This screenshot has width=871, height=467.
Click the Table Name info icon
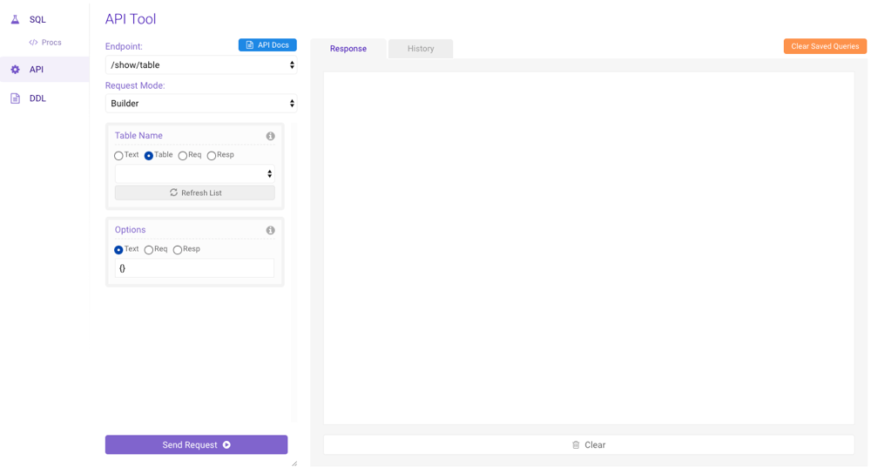(x=270, y=136)
